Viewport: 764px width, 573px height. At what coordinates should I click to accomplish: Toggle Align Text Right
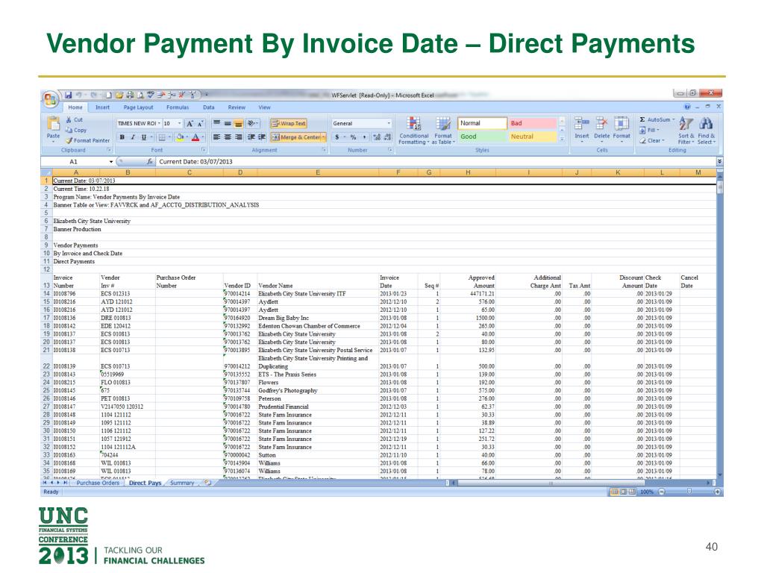[238, 137]
